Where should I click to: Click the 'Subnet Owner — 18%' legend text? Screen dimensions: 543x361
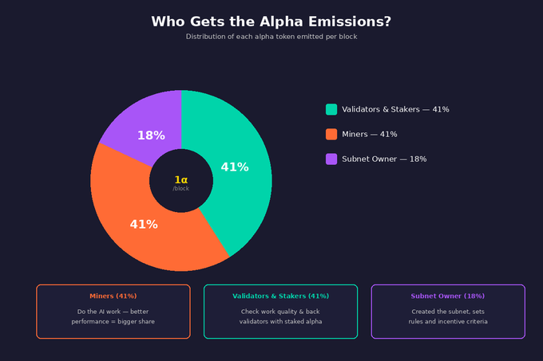pos(384,159)
